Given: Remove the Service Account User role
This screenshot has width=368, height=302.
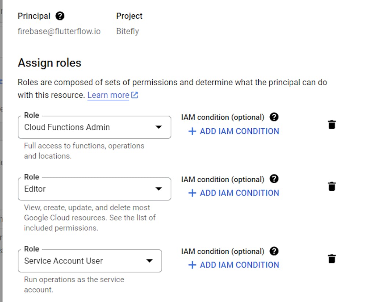Looking at the screenshot, I should coord(332,259).
